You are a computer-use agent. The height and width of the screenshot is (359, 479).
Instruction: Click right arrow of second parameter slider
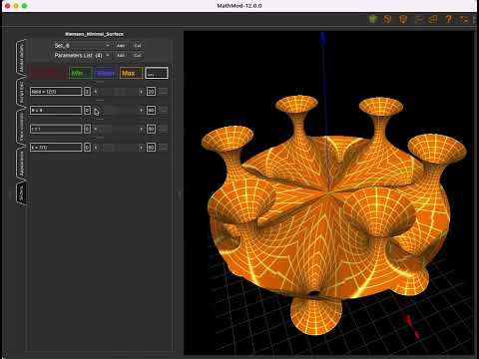(x=141, y=110)
